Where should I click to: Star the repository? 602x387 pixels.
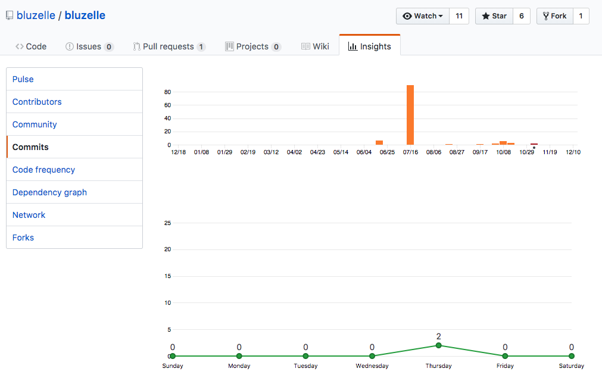tap(494, 16)
